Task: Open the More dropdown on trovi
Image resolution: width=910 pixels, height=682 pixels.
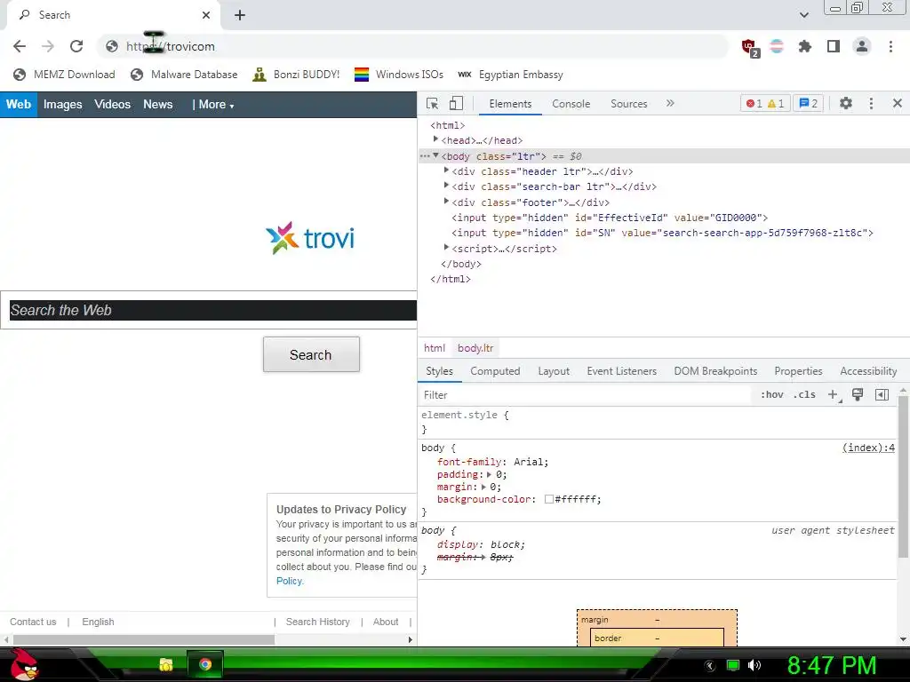Action: point(216,105)
